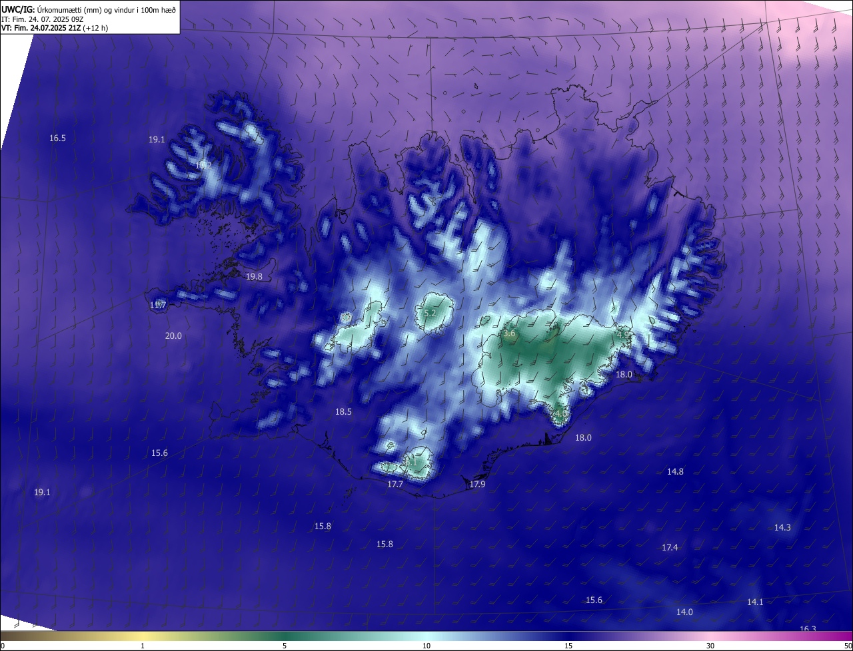Viewport: 853px width, 651px height.
Task: Select the 30 tick on the color scale
Action: tap(710, 646)
